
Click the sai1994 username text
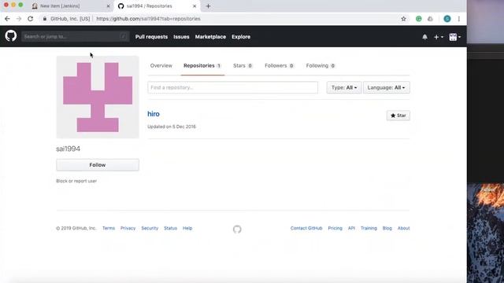[x=69, y=149]
